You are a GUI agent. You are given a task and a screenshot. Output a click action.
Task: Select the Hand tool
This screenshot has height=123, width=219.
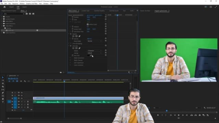point(3,99)
